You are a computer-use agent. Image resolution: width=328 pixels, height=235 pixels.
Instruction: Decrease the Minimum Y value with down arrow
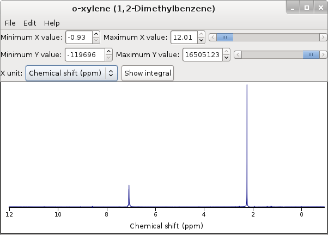point(108,58)
